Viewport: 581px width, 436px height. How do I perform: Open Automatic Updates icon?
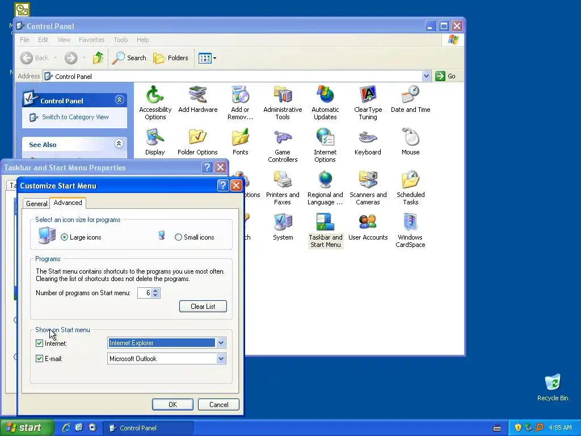coord(325,103)
